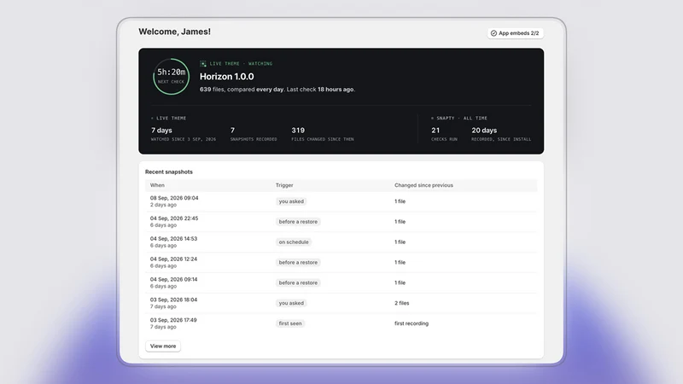Viewport: 683px width, 384px height.
Task: Click 'you asked' badge for 08 Sep
Action: (291, 201)
